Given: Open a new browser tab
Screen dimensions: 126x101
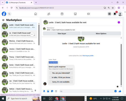Looking at the screenshot, I should (36, 3).
